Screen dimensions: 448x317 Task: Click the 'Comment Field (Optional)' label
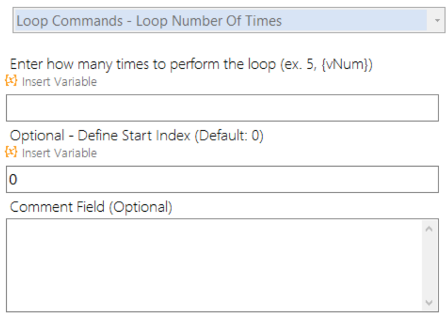click(91, 207)
